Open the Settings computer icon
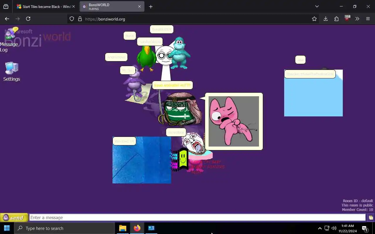This screenshot has height=234, width=375. pyautogui.click(x=12, y=72)
